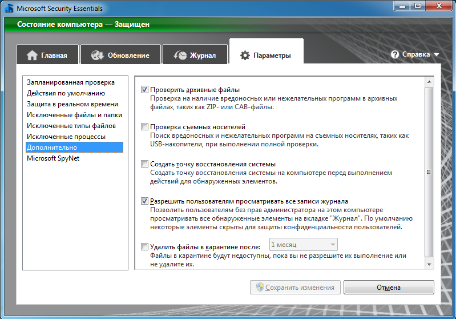The height and width of the screenshot is (319, 456).
Task: Click the Сохранить изменения button
Action: pyautogui.click(x=295, y=287)
